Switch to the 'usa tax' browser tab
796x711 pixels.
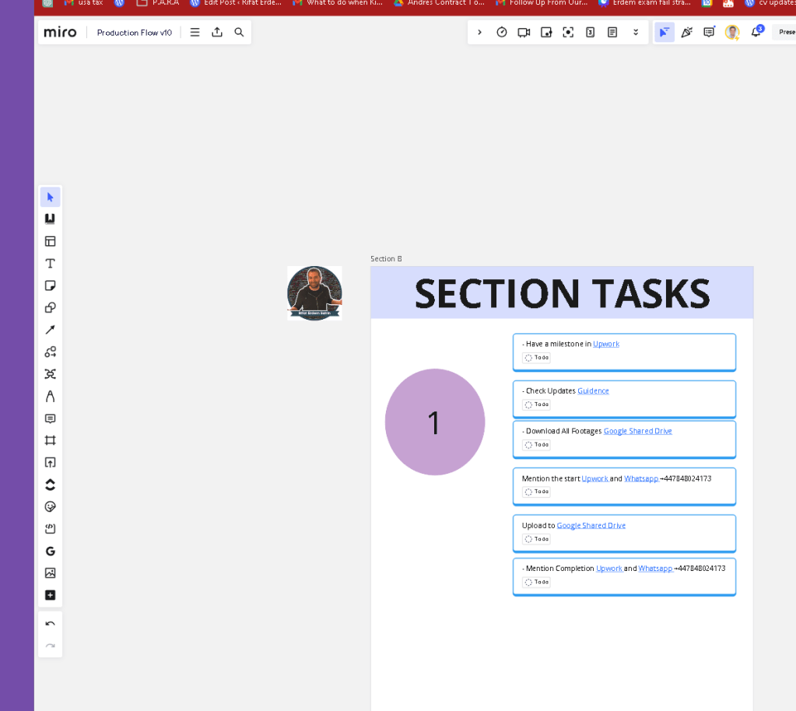[x=84, y=3]
